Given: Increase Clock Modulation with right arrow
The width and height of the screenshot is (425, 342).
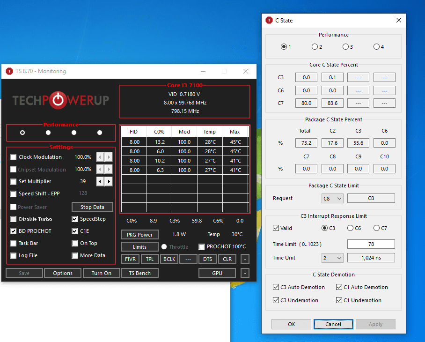Looking at the screenshot, I should [x=109, y=157].
